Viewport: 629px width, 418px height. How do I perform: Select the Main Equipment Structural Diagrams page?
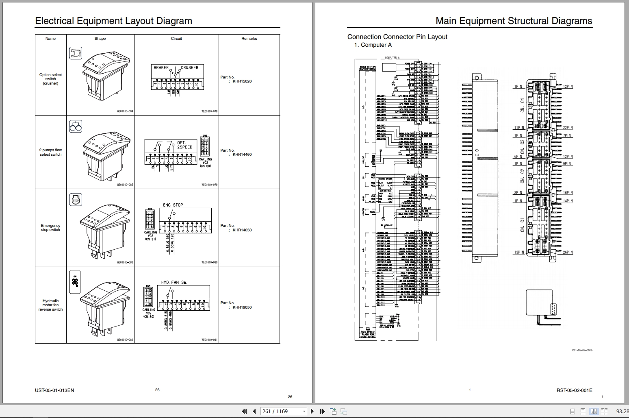[514, 21]
